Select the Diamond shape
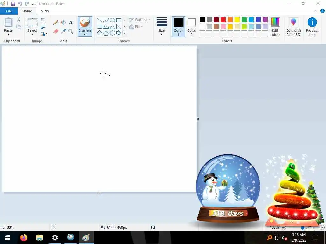Viewport: 326px width, 244px height. point(100,33)
